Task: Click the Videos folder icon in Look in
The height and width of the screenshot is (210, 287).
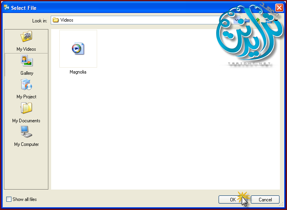Action: [x=56, y=20]
